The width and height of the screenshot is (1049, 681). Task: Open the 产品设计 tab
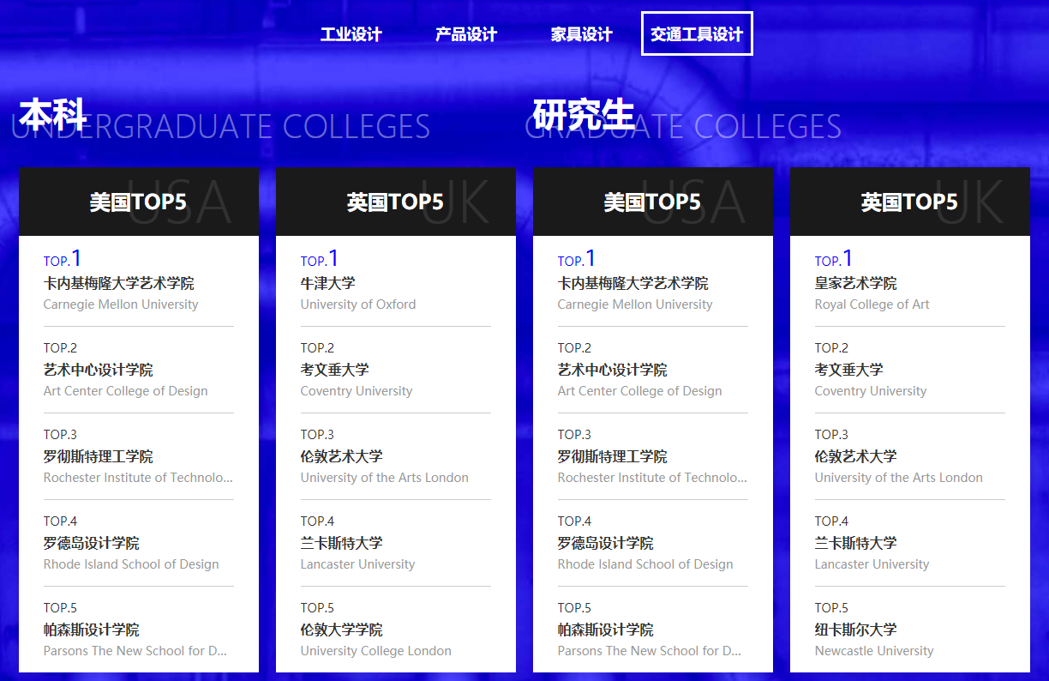point(466,34)
